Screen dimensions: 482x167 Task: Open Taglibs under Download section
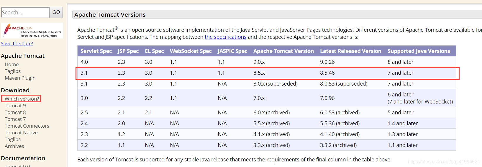(x=13, y=139)
